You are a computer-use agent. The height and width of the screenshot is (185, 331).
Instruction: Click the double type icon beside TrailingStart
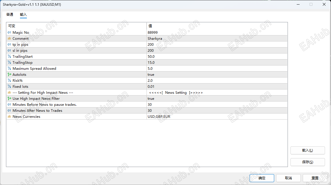click(x=9, y=56)
